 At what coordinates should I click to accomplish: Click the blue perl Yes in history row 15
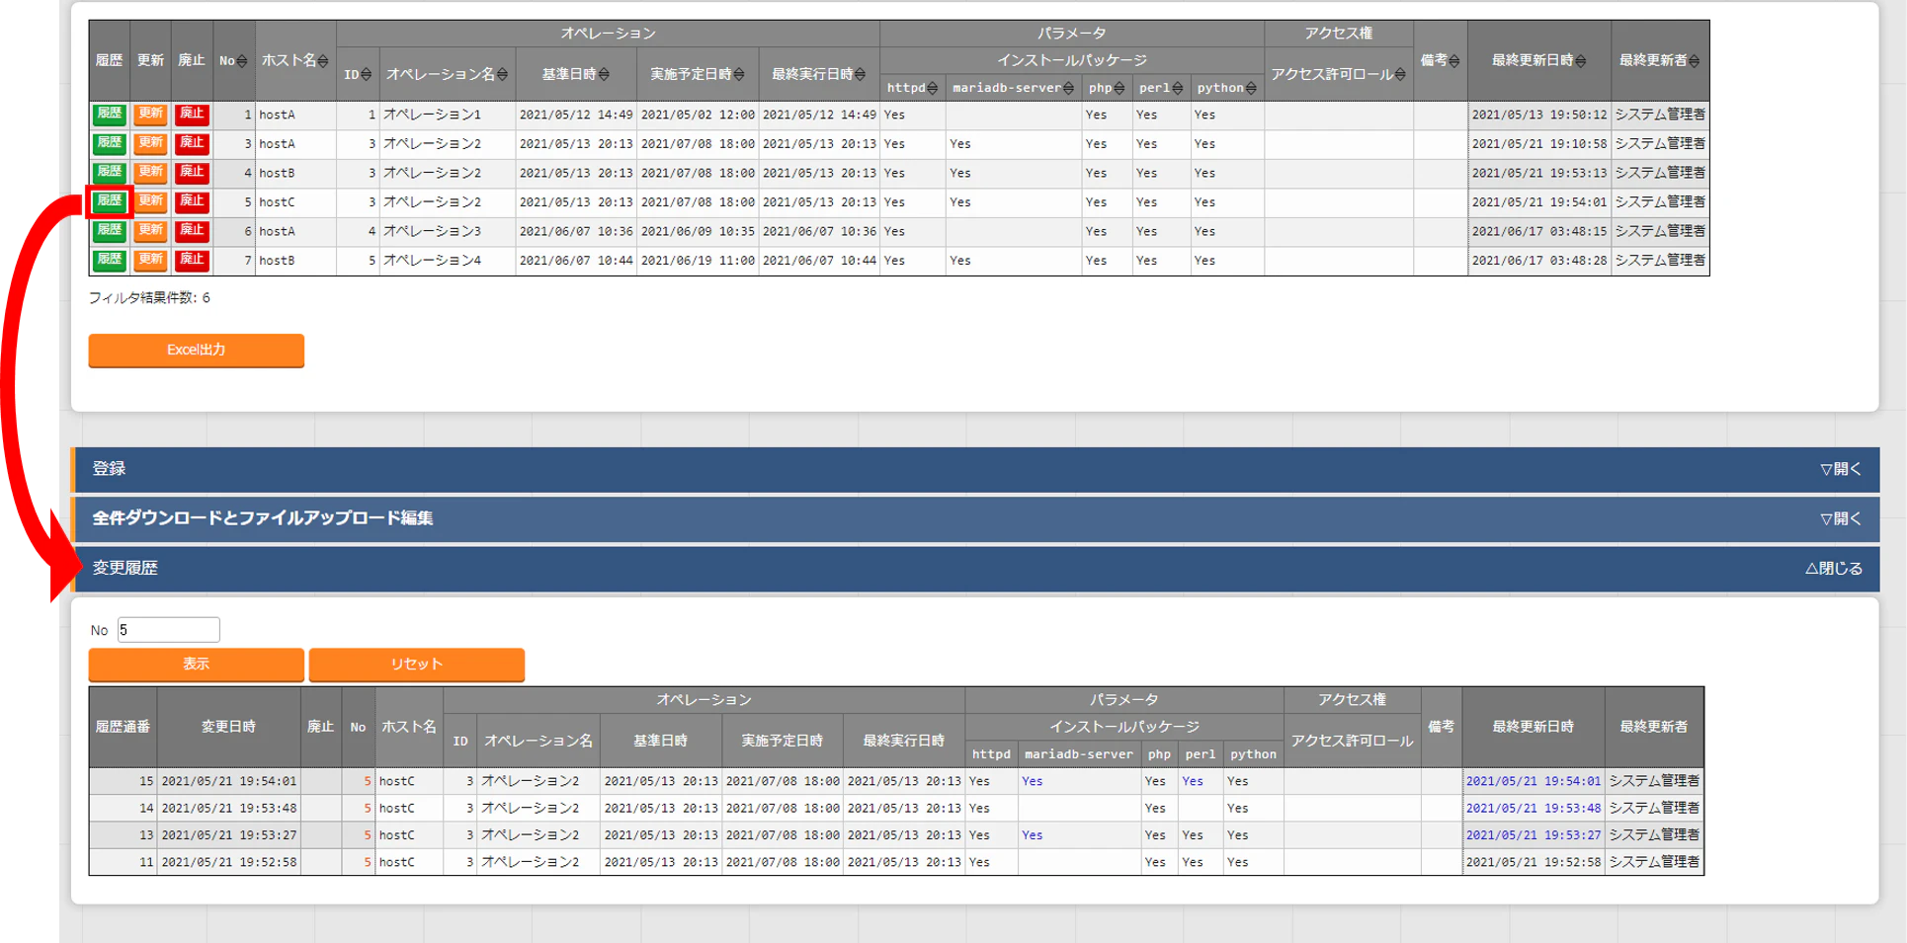point(1193,781)
